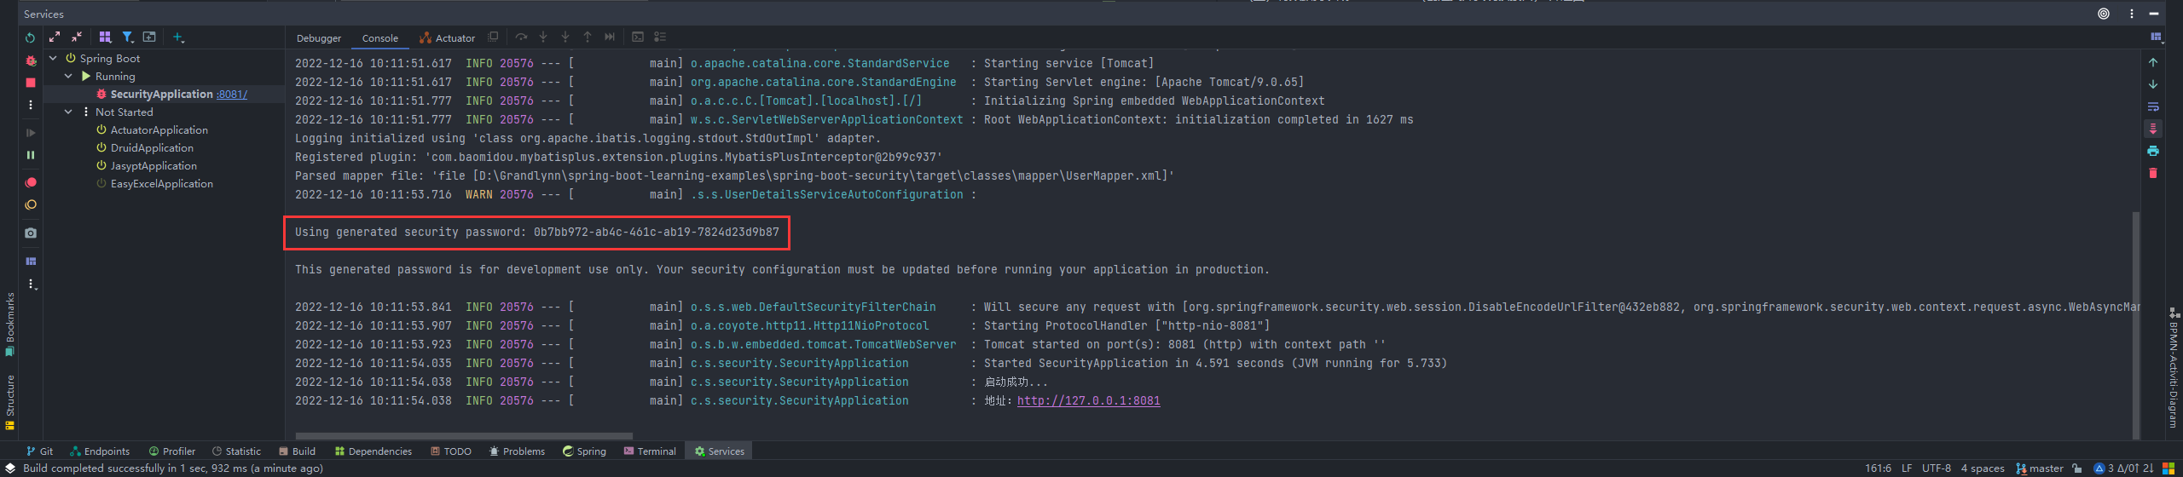Hide the Services tool window
Image resolution: width=2183 pixels, height=477 pixels.
coord(2153,14)
